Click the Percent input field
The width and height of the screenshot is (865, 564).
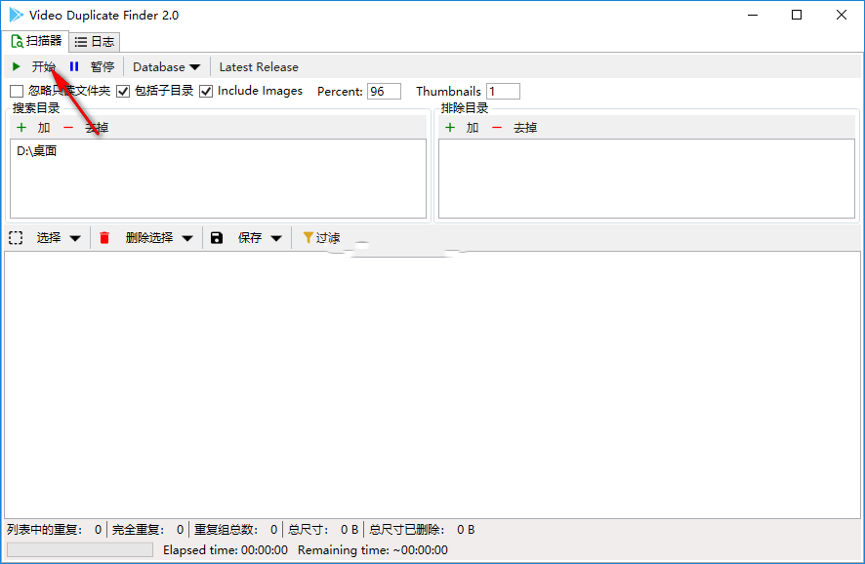coord(384,91)
